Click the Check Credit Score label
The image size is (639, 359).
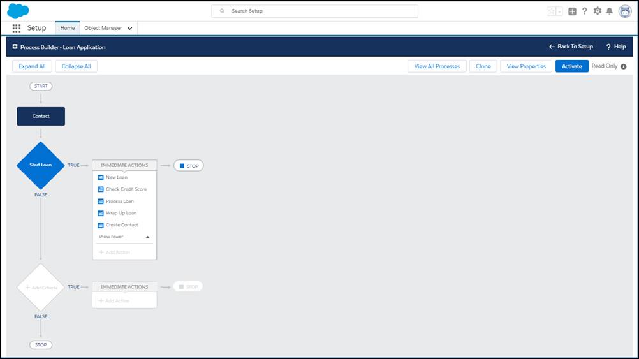126,189
